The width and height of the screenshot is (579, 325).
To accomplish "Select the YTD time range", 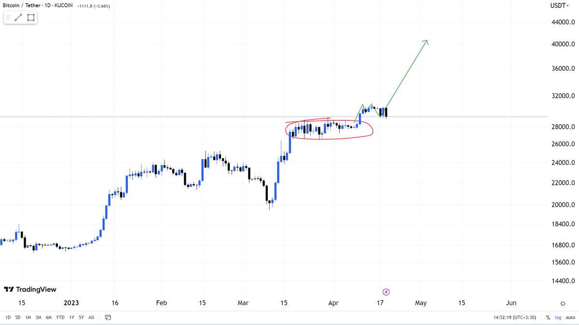I will (60, 317).
